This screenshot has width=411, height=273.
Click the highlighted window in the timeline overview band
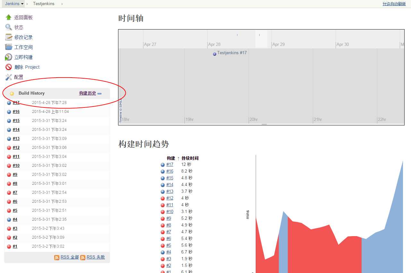pyautogui.click(x=261, y=39)
